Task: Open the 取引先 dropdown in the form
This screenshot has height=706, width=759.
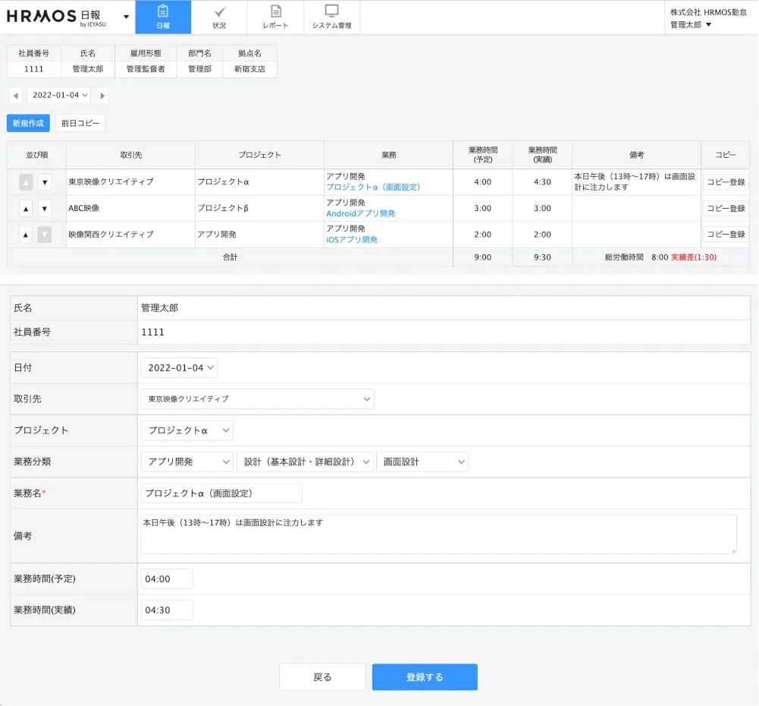Action: tap(257, 399)
